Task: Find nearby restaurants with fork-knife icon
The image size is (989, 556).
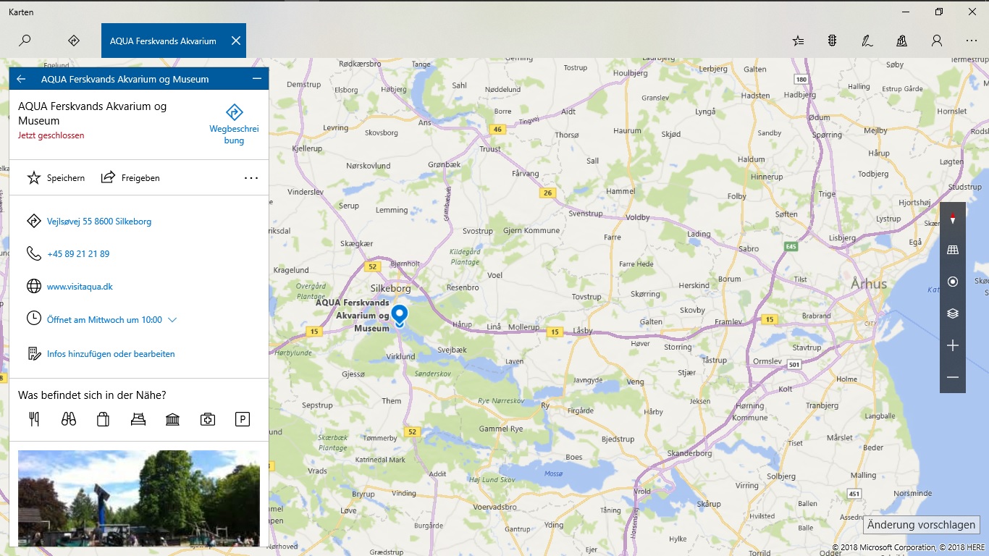Action: [33, 418]
